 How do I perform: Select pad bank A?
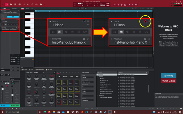[x=58, y=73]
